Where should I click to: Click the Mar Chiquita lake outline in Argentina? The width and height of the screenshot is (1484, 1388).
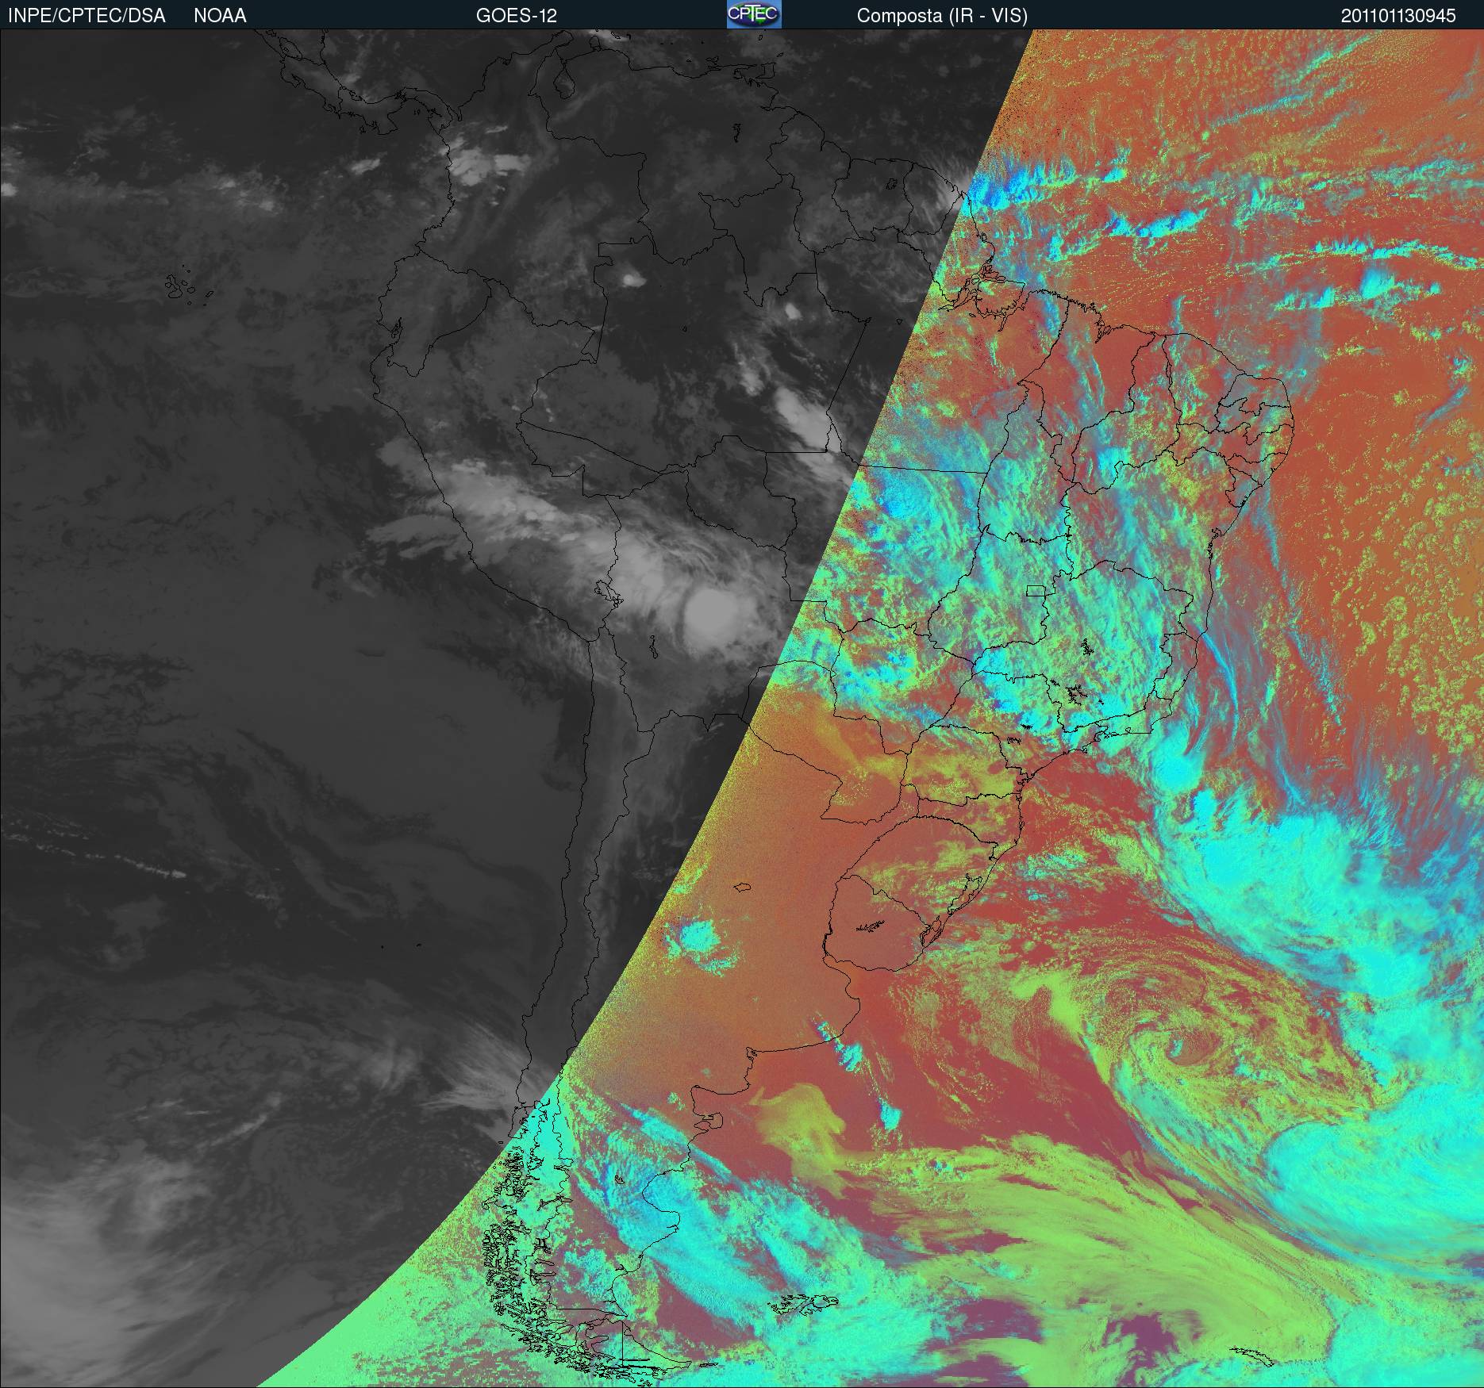pos(743,888)
